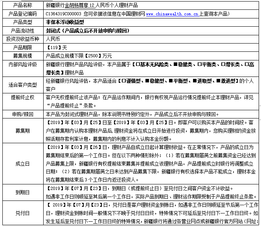Click the 产品期限 label cell
Viewport: 261px width, 226px height.
[23, 47]
